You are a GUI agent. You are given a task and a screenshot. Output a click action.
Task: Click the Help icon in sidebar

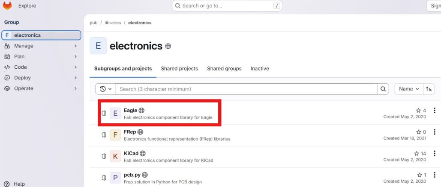(7, 184)
